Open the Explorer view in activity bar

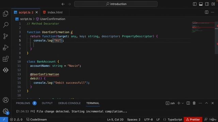click(x=5, y=14)
